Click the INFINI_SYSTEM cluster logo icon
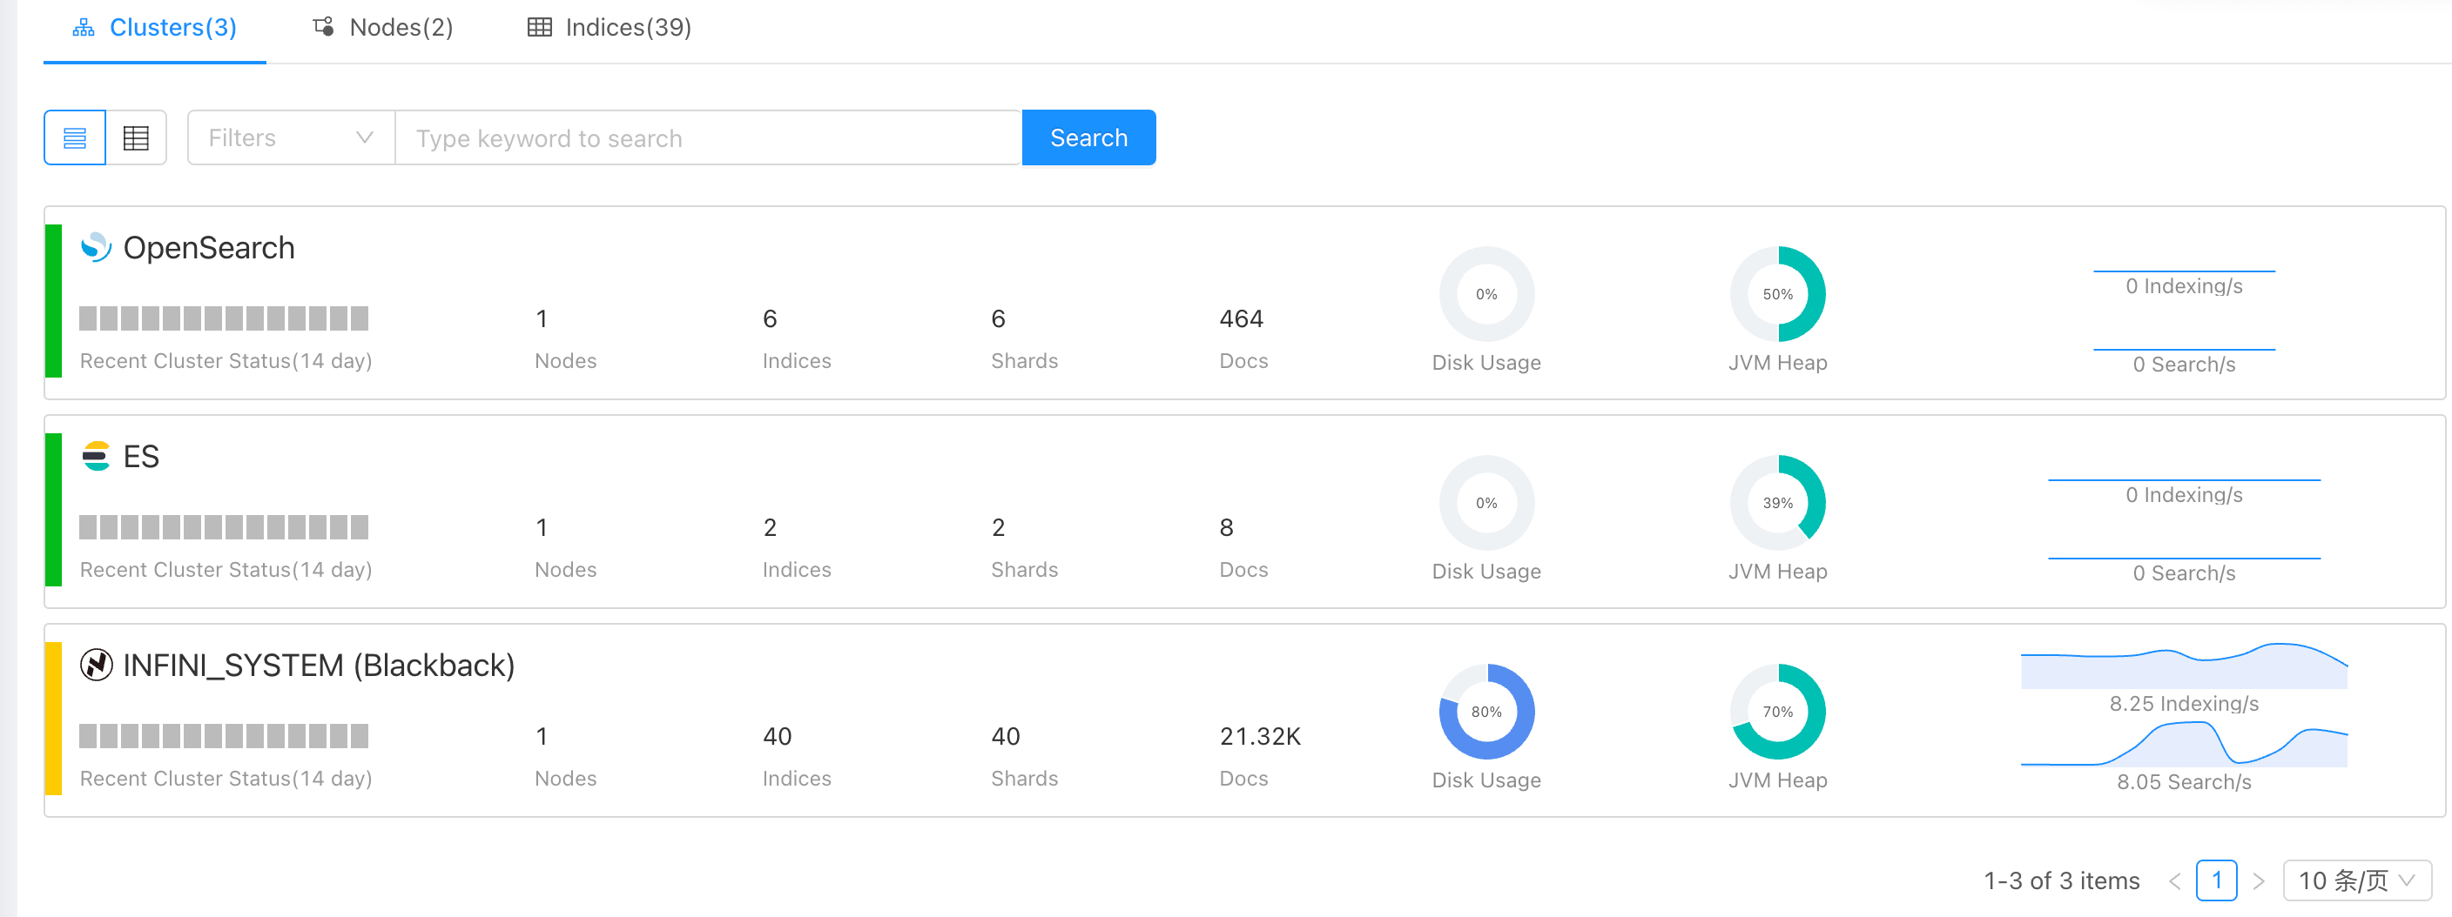2452x917 pixels. [x=96, y=665]
